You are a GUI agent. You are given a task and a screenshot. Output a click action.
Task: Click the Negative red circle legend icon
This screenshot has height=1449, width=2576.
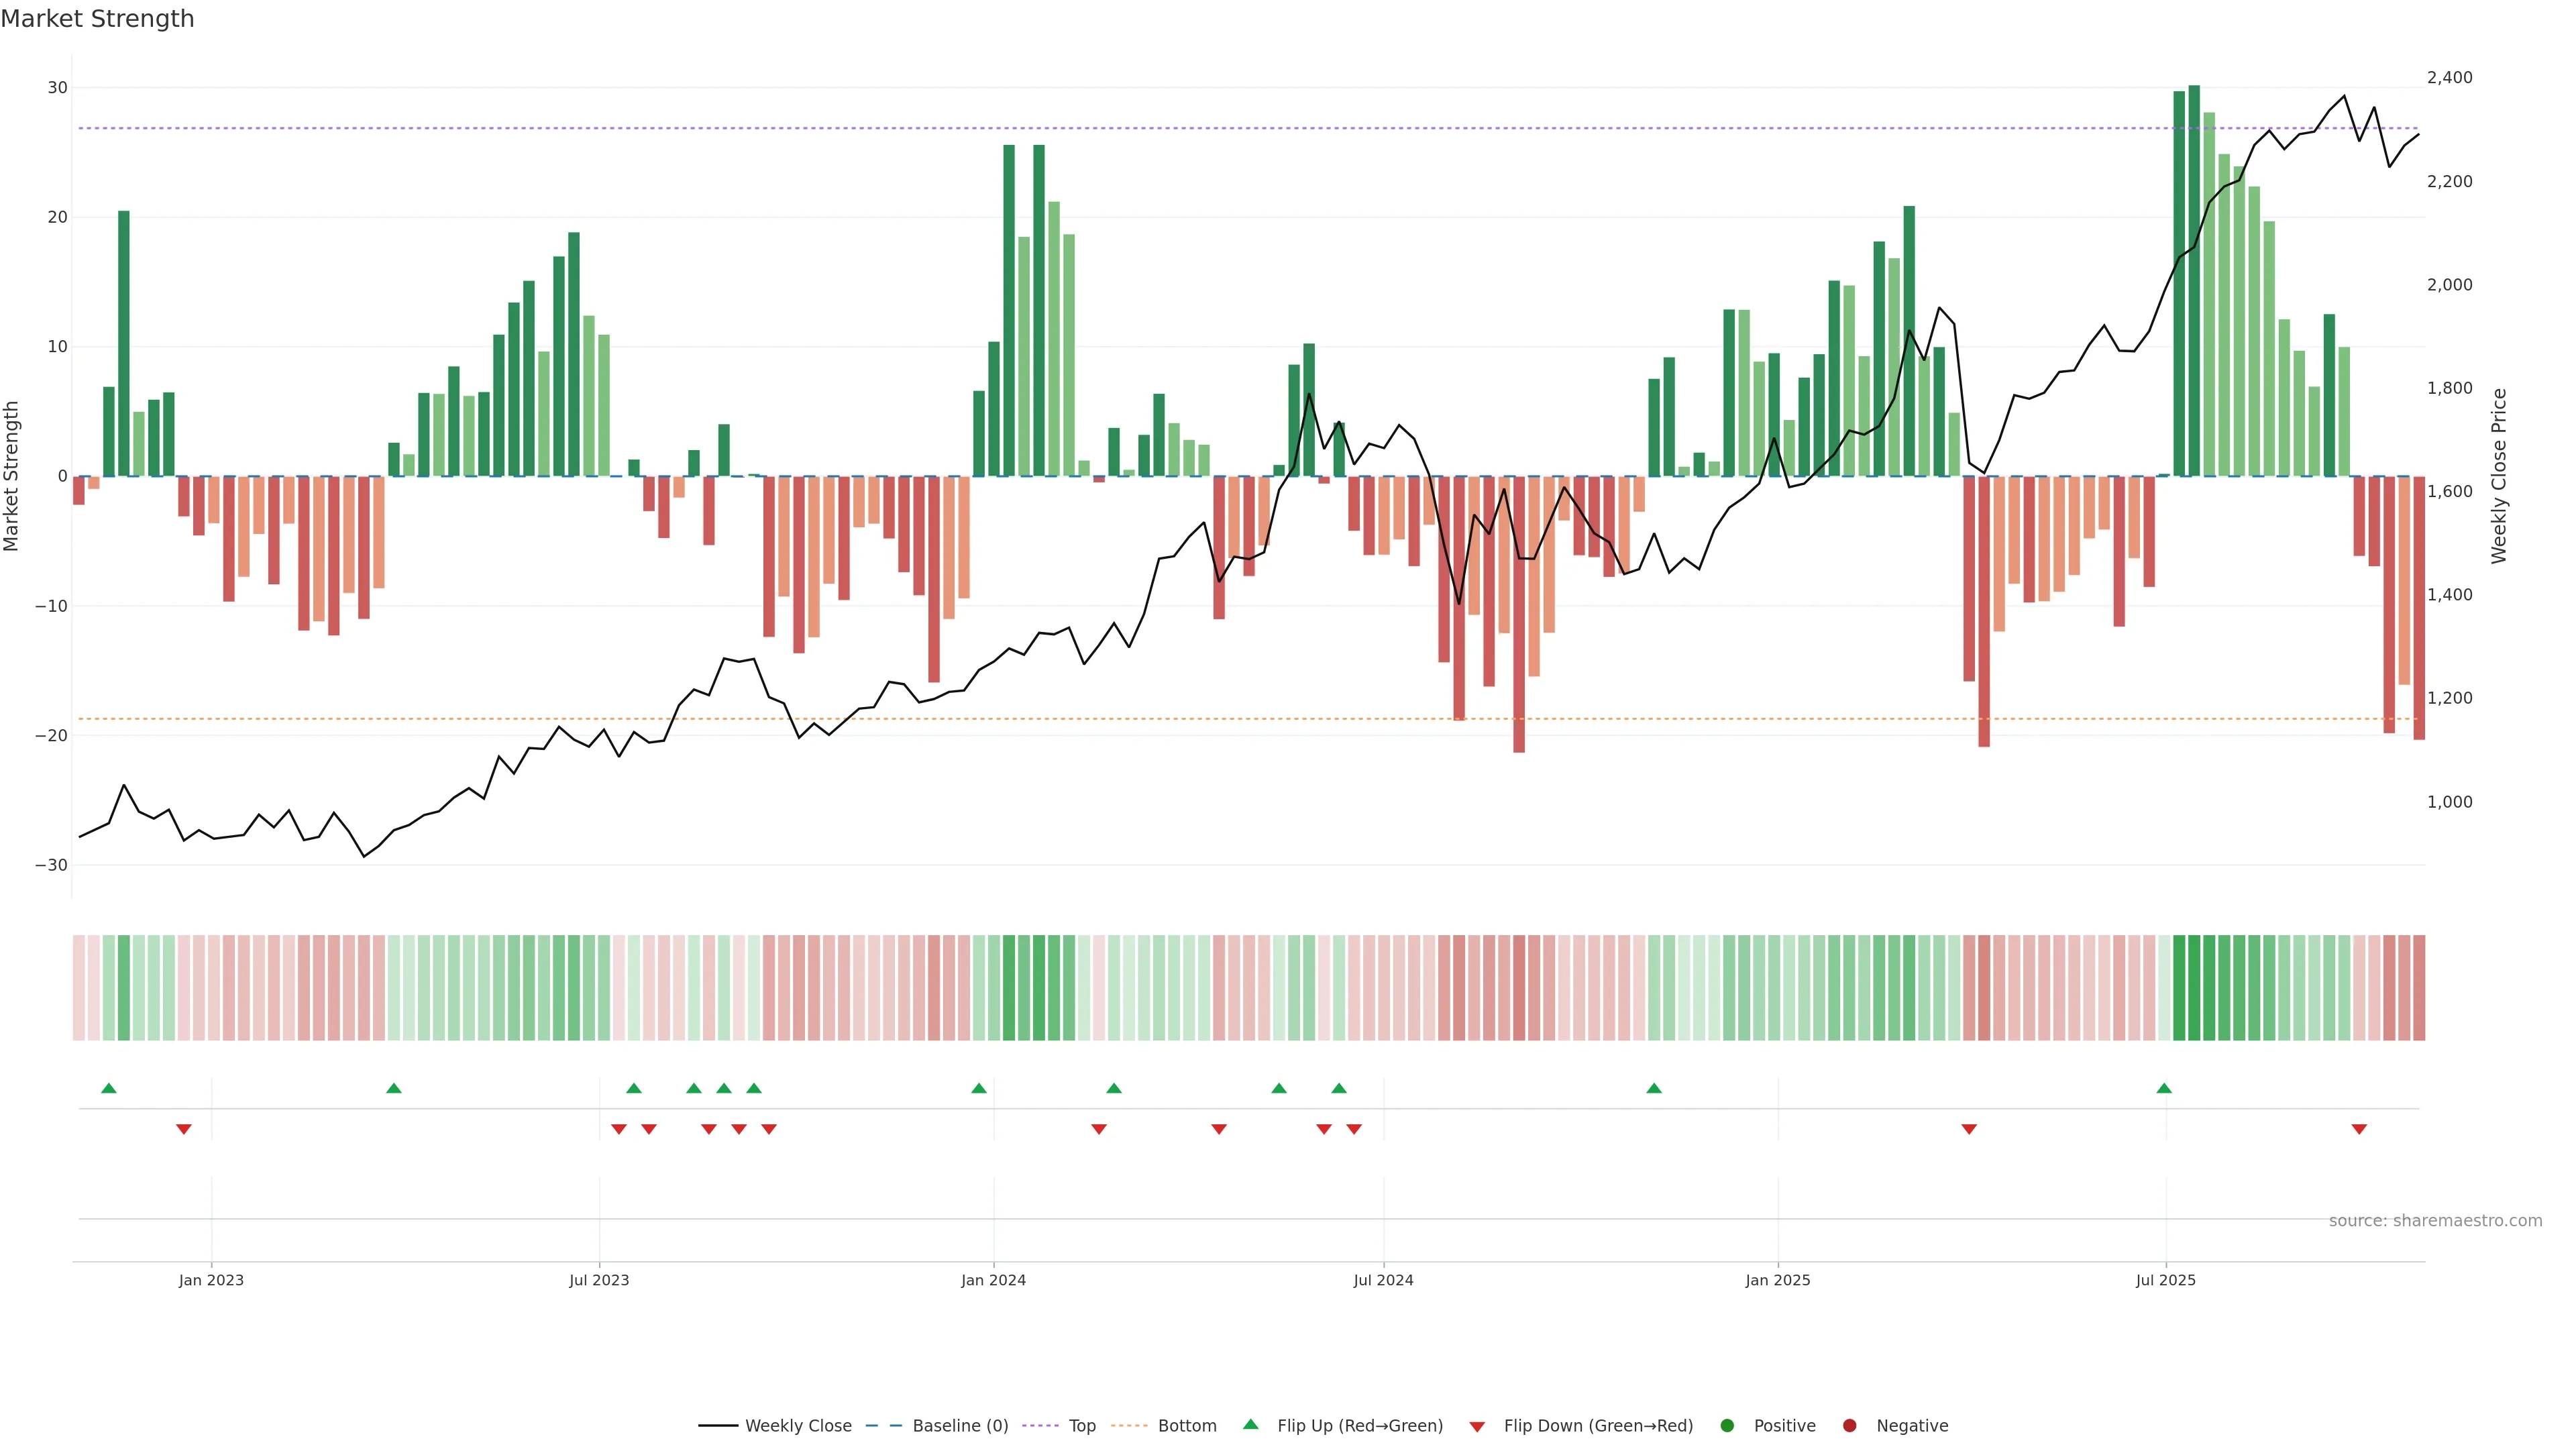pos(1849,1426)
